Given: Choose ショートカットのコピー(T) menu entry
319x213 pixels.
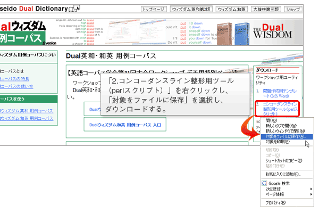Looking at the screenshot, I should pos(287,161).
